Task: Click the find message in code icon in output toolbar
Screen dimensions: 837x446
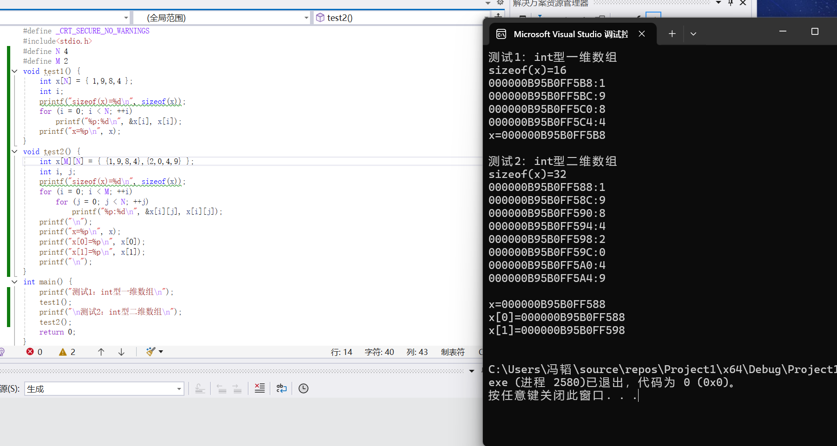Action: (200, 388)
